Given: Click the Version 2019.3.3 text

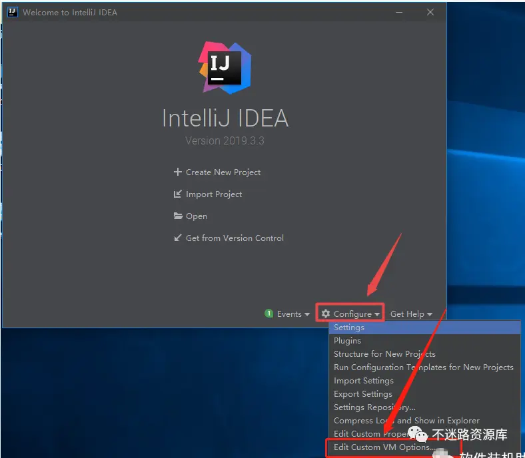Looking at the screenshot, I should coord(225,140).
